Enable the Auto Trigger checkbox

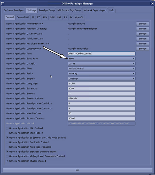pos(7,147)
